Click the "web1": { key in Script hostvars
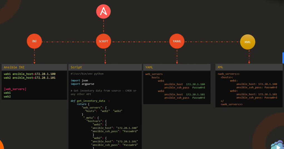This screenshot has height=149, width=284. pyautogui.click(x=100, y=124)
